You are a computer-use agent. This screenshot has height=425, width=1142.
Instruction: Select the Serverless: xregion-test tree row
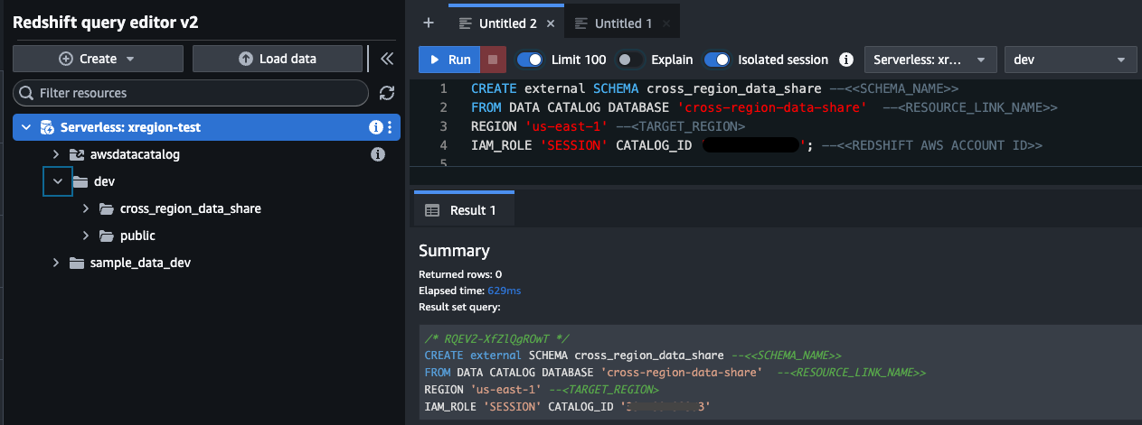tap(206, 127)
